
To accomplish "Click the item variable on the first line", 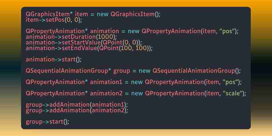I will pyautogui.click(x=81, y=14).
